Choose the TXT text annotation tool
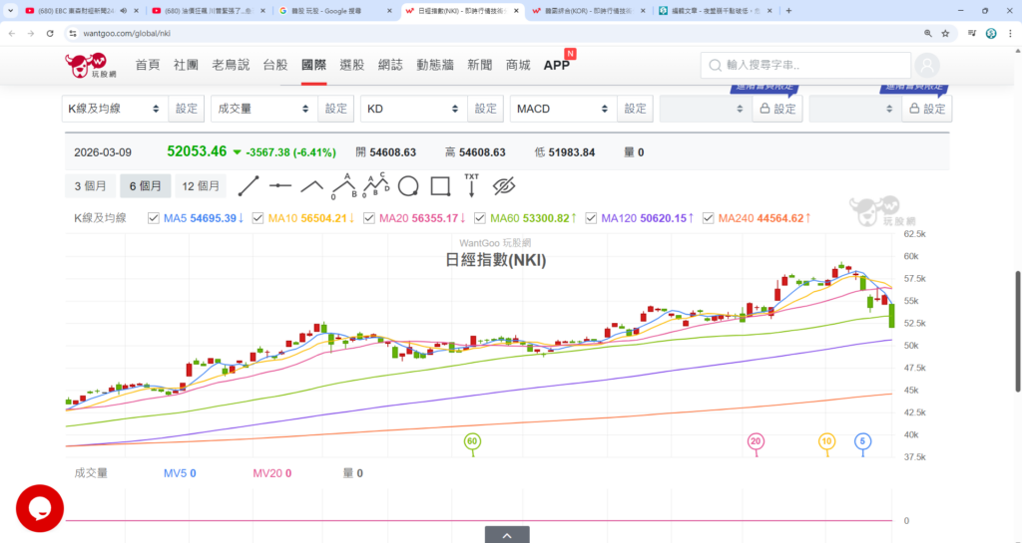This screenshot has height=543, width=1022. click(471, 185)
